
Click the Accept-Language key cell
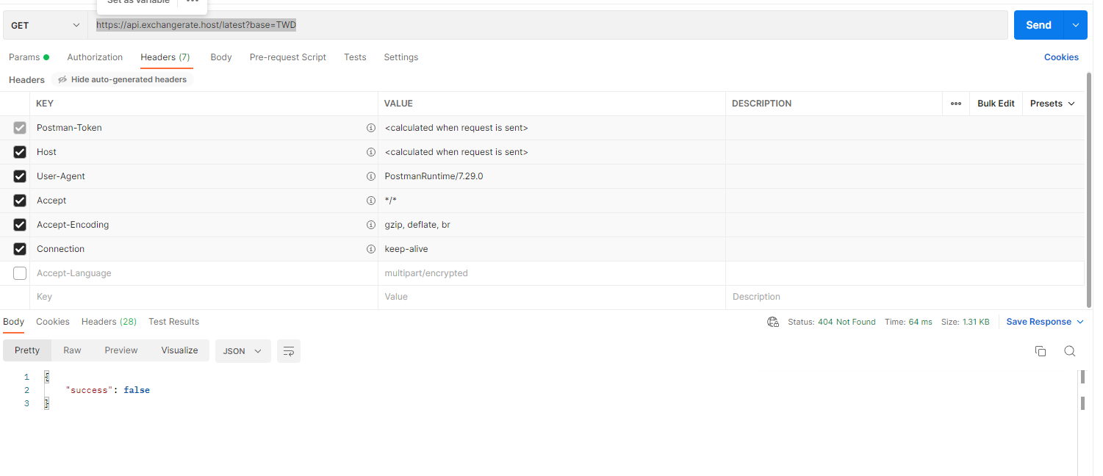pyautogui.click(x=204, y=273)
